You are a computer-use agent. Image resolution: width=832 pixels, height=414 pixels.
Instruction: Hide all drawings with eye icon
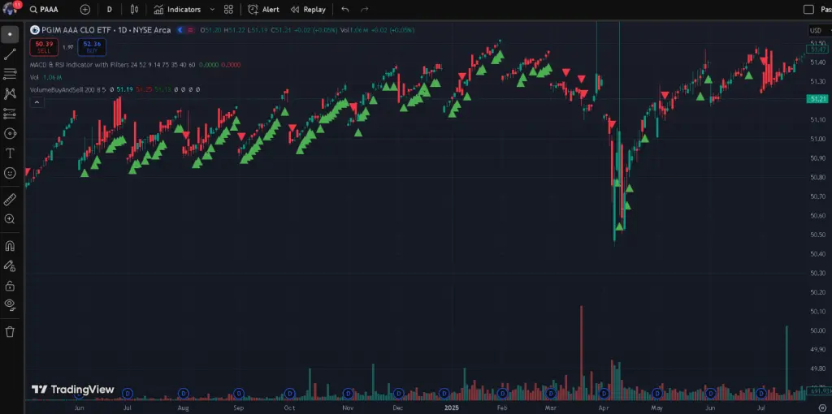pyautogui.click(x=10, y=304)
